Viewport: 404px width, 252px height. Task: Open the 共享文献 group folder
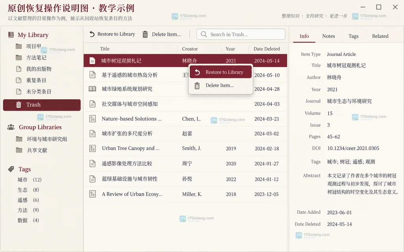[x=37, y=150]
